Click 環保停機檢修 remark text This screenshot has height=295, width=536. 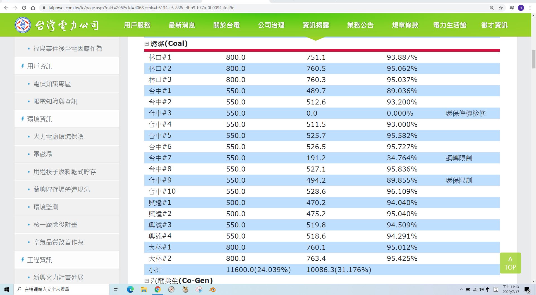(466, 113)
